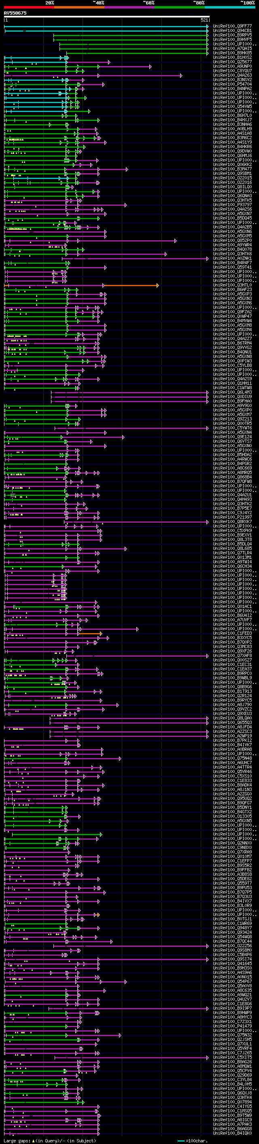Open hit UniRef100_A7QAI5

tap(232, 48)
